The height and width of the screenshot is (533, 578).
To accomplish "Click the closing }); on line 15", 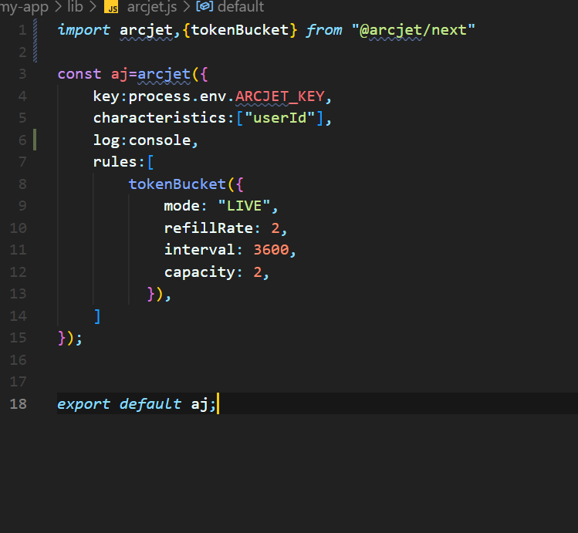I will click(70, 338).
